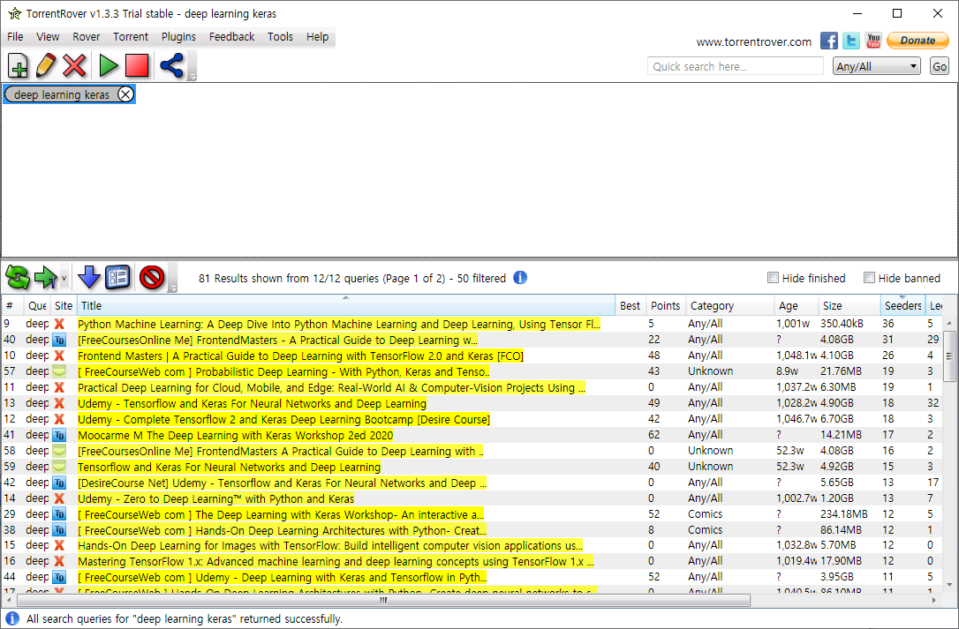
Task: Sort results by Title column header
Action: click(x=346, y=305)
